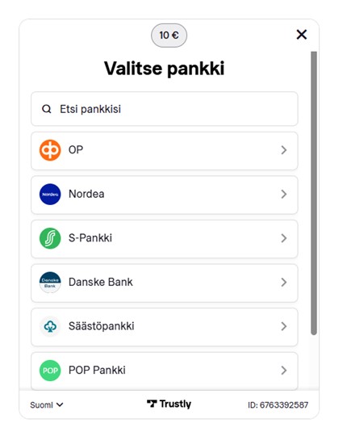
Task: Select Danske Bank from the bank list
Action: [x=165, y=283]
